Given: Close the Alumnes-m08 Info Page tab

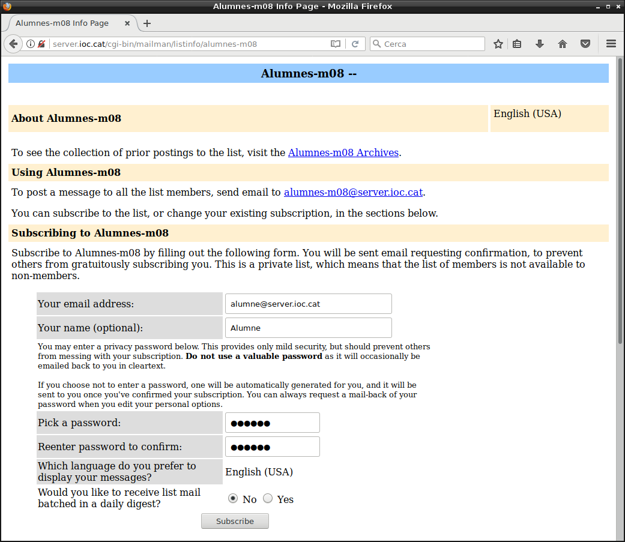Looking at the screenshot, I should tap(127, 23).
